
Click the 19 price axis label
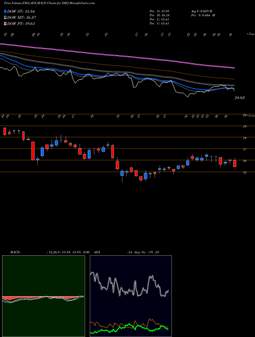244,127
